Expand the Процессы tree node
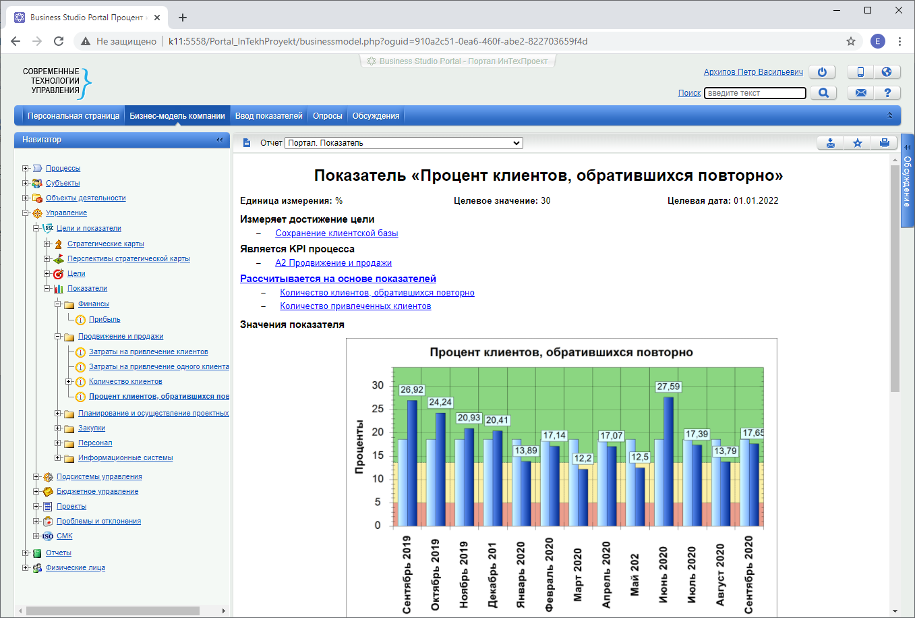The width and height of the screenshot is (915, 618). [26, 169]
